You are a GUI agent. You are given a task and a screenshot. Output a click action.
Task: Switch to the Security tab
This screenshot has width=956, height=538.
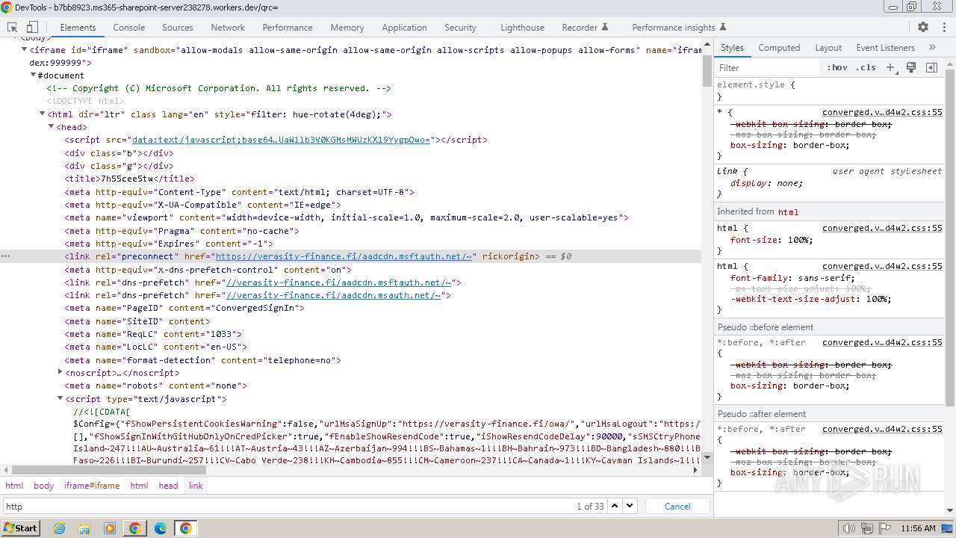click(x=460, y=27)
